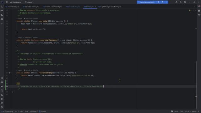Open the main hamburger menu

7,2
